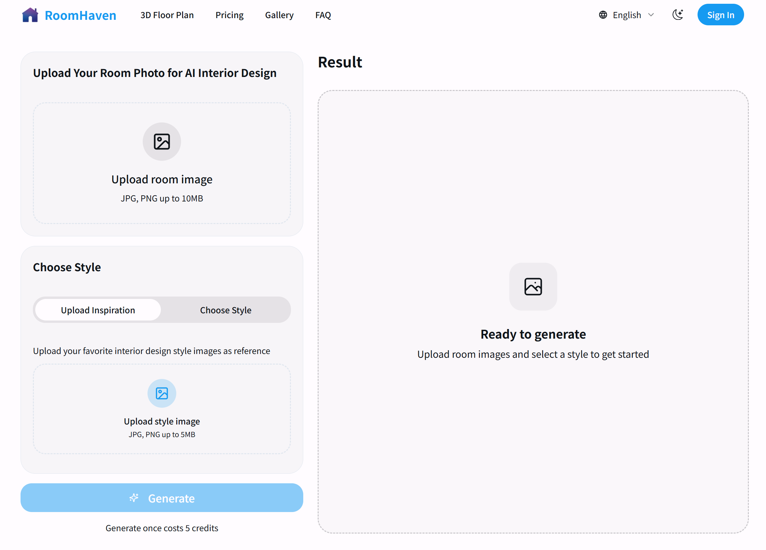Select the Upload Inspiration tab
766x550 pixels.
(98, 310)
